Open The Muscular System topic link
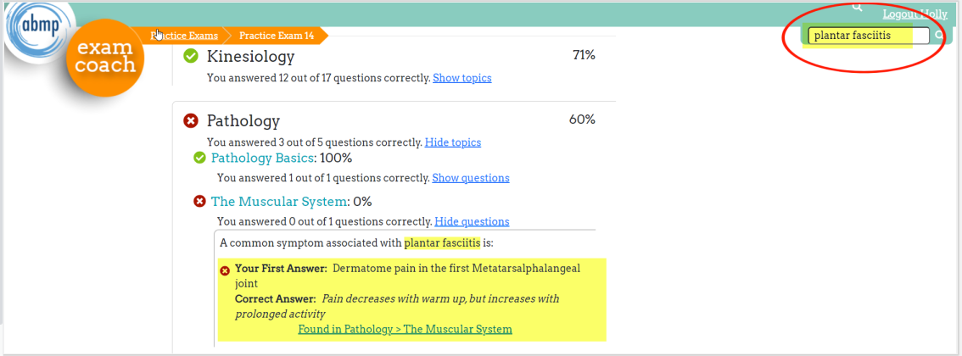 [x=279, y=202]
